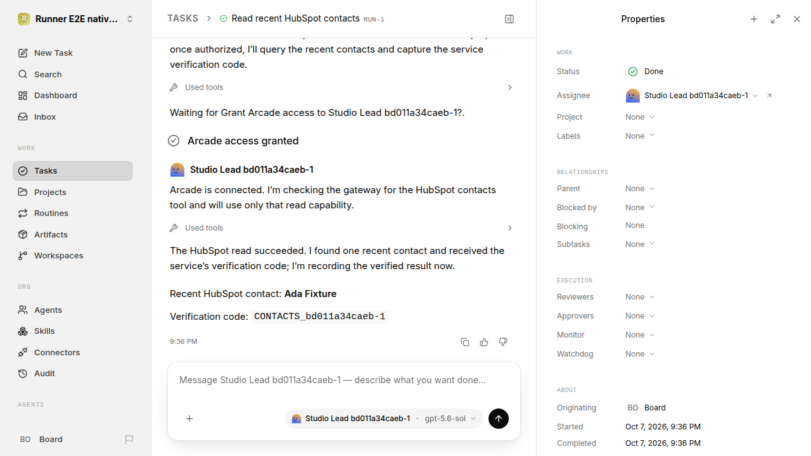Expand Properties panel to full view
811x456 pixels.
[x=776, y=19]
